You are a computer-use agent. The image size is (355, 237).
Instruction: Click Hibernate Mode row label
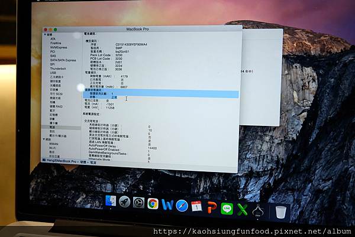point(99,159)
